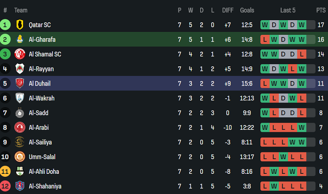The width and height of the screenshot is (328, 194).
Task: Click the Al-Gharafa club logo
Action: [x=20, y=39]
